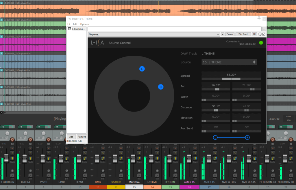
Task: Uncheck the L-ISA Source plugin checkbox
Action: [x=69, y=29]
